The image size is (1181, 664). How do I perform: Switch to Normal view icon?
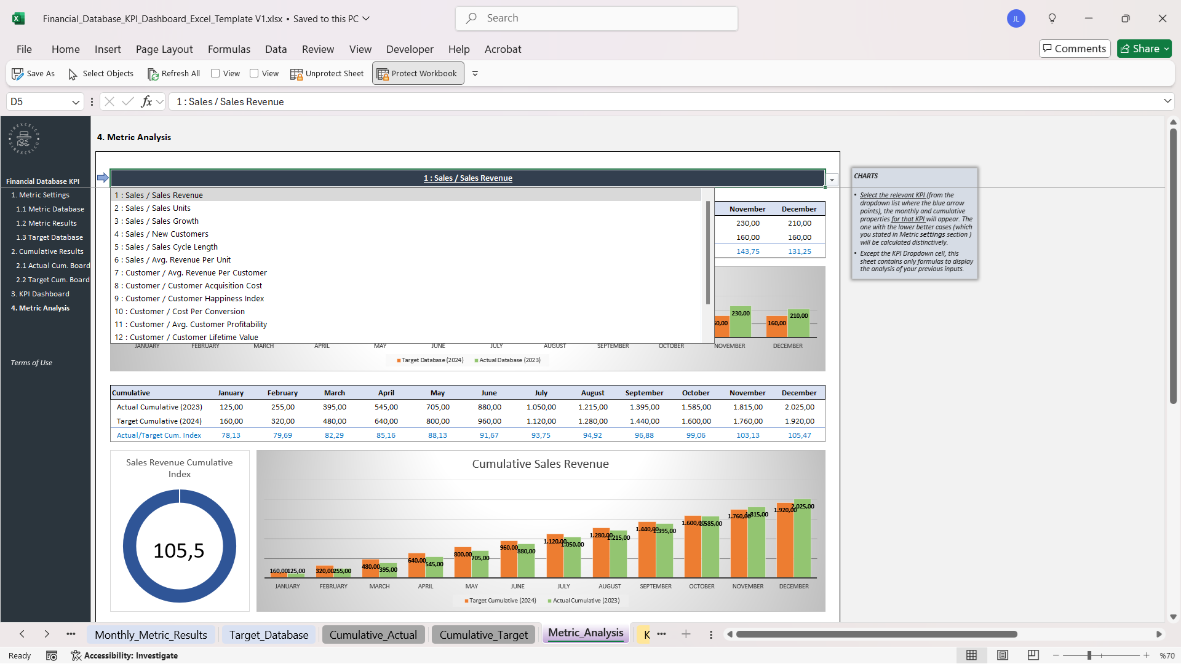point(972,655)
